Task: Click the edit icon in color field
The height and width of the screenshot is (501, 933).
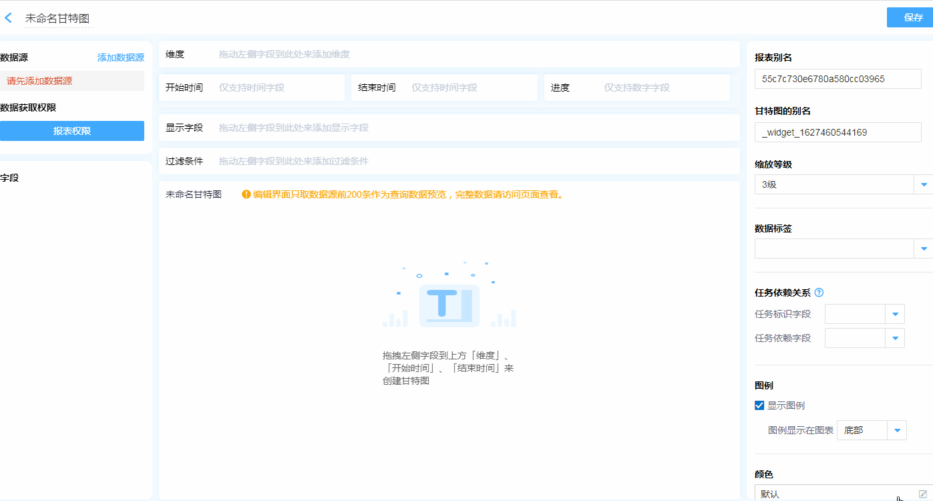Action: [923, 494]
